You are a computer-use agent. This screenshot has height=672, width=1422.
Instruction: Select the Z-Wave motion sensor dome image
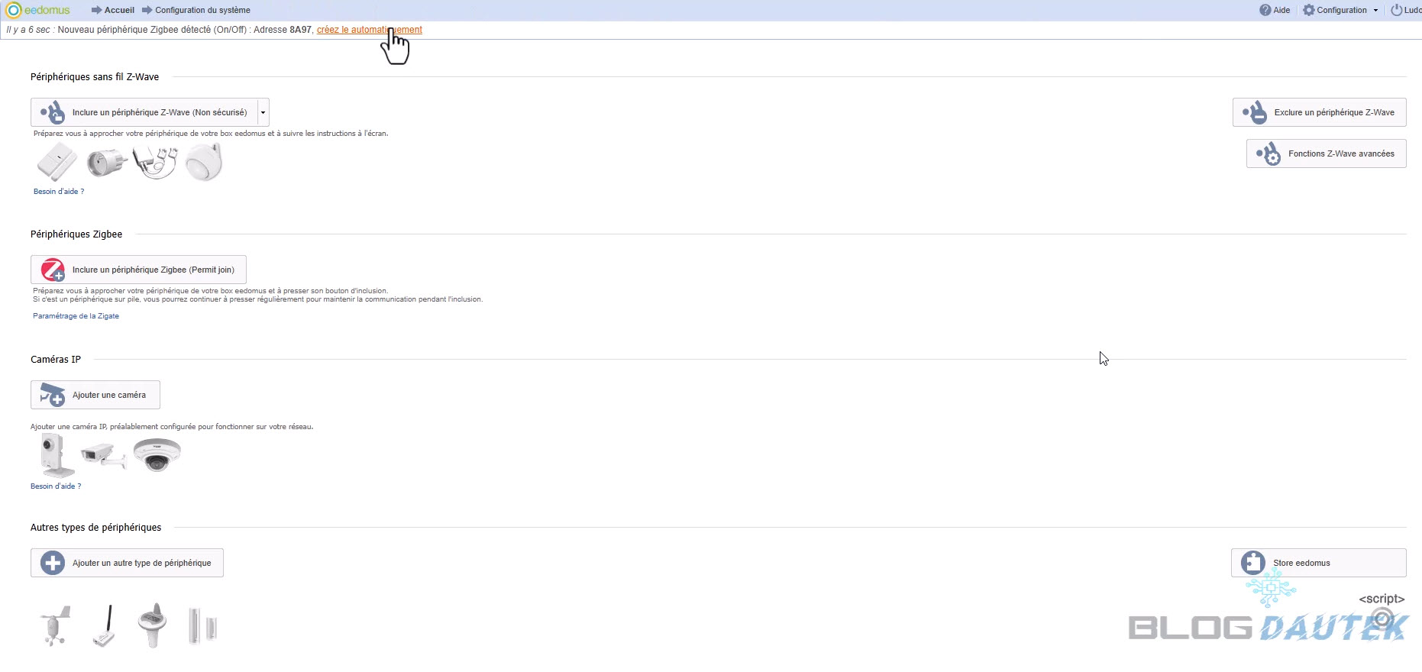[204, 162]
